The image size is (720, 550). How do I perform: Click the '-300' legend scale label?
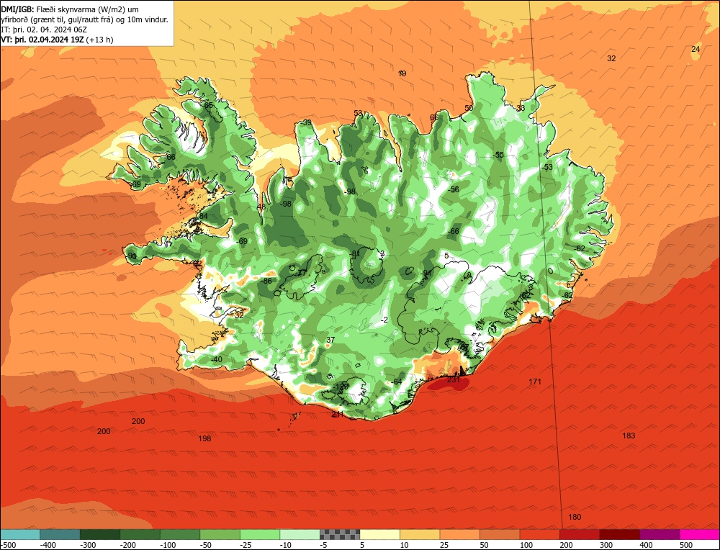click(x=88, y=545)
